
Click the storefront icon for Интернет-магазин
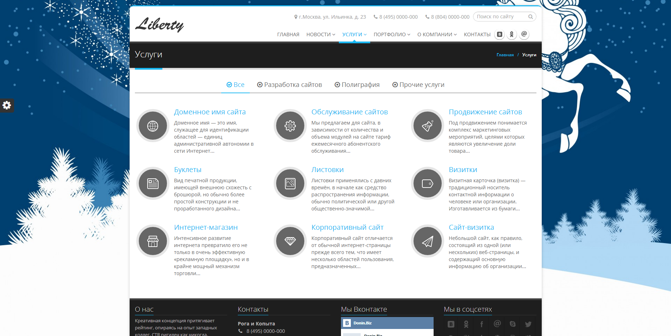153,241
